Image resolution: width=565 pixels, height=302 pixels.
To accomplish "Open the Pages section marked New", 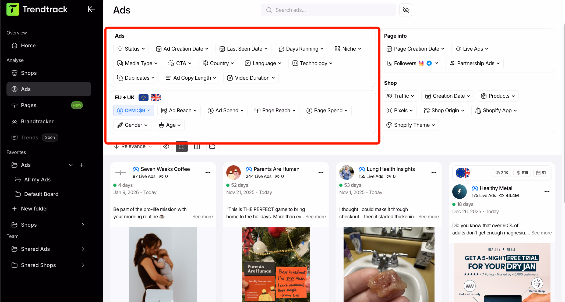I will pyautogui.click(x=29, y=105).
